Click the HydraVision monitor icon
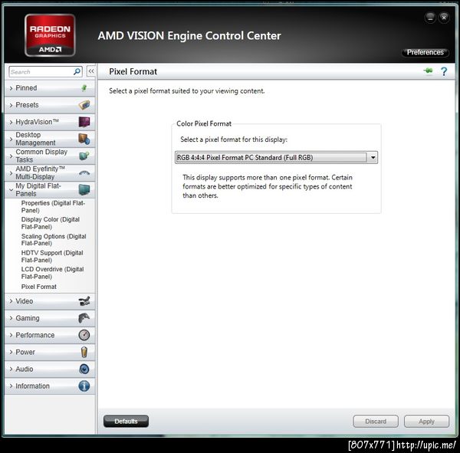 click(x=84, y=122)
